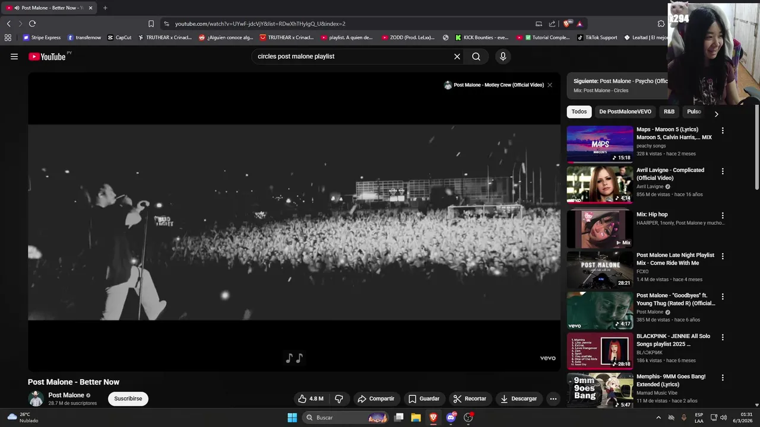Open Brave Rewards triangle icon
This screenshot has width=760, height=427.
579,24
